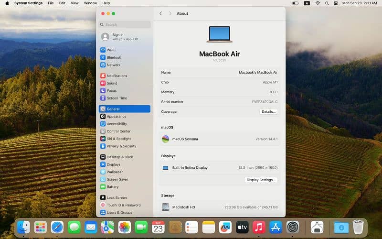Open Wi-Fi settings in sidebar
382x239 pixels.
coord(111,50)
